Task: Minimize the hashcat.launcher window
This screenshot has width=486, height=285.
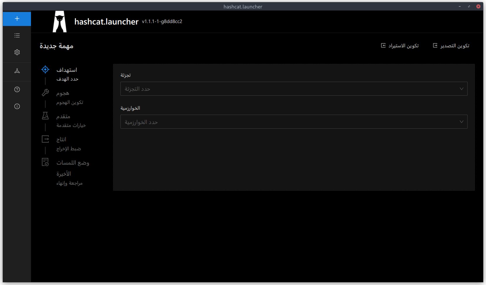Action: coord(460,6)
